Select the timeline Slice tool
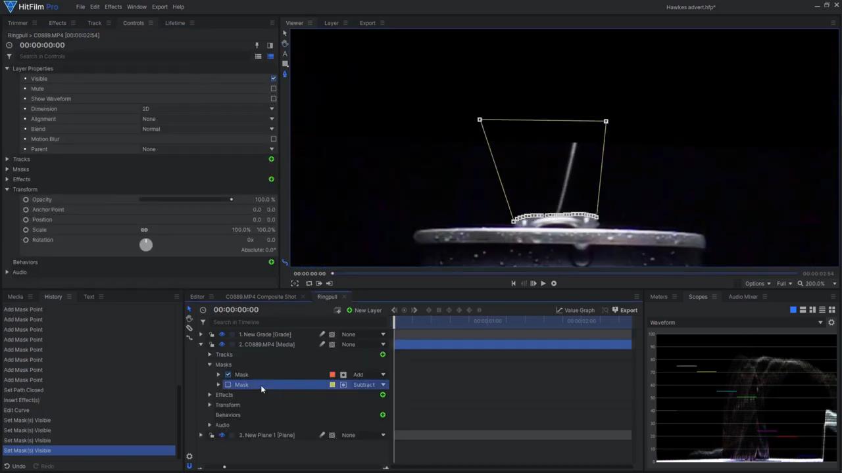 (x=189, y=328)
